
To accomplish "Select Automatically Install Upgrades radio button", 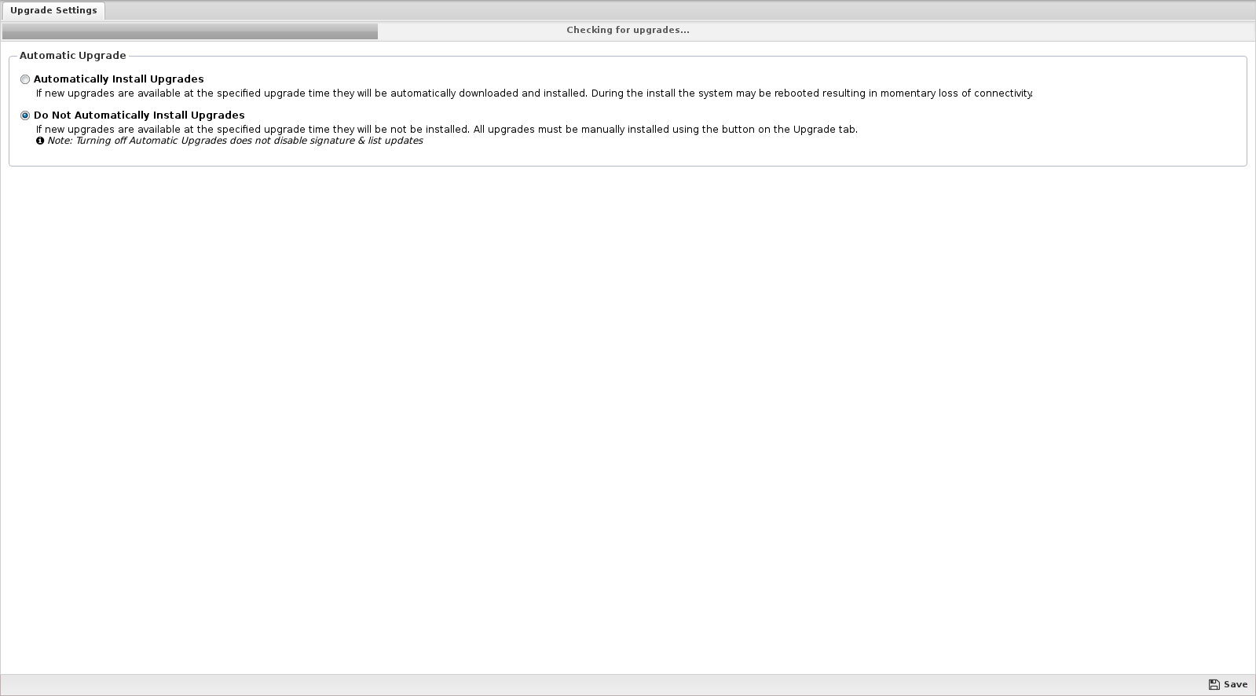I will click(25, 79).
